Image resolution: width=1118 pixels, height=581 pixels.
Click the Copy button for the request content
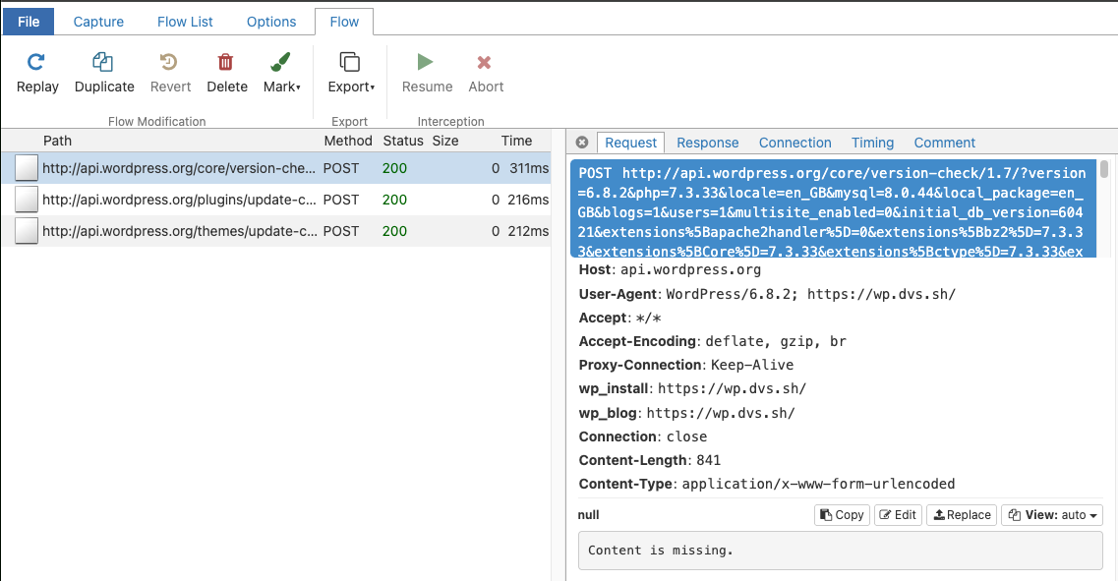[x=841, y=514]
